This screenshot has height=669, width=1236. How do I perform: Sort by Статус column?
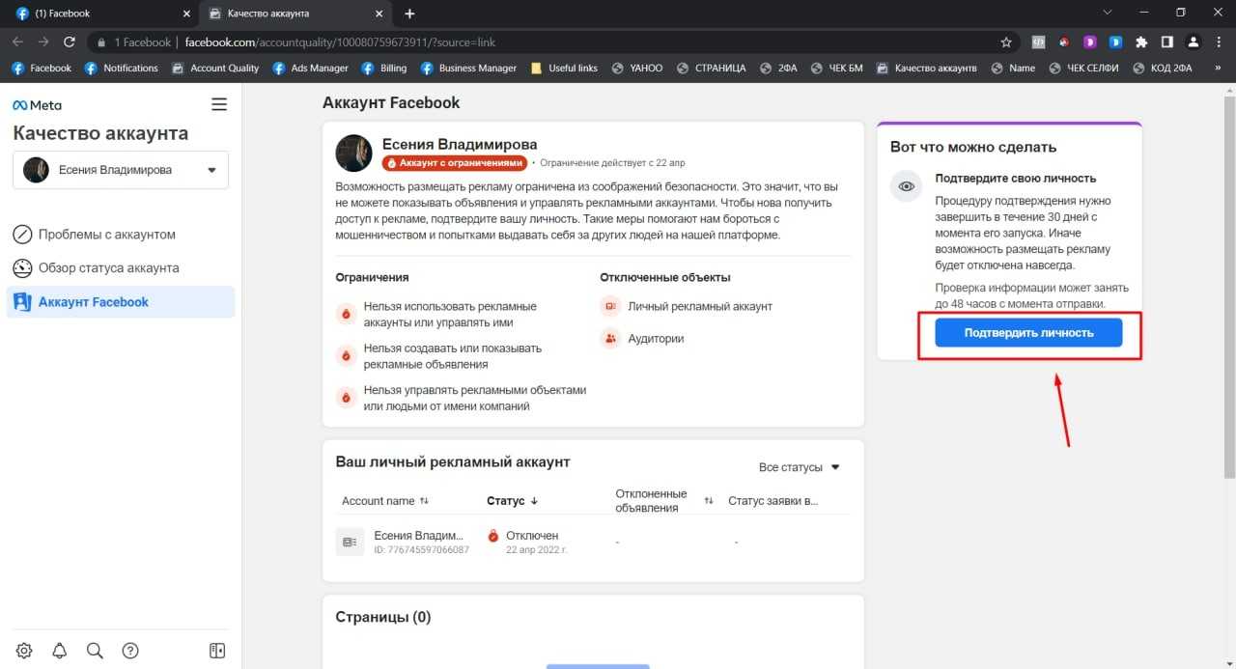coord(513,501)
